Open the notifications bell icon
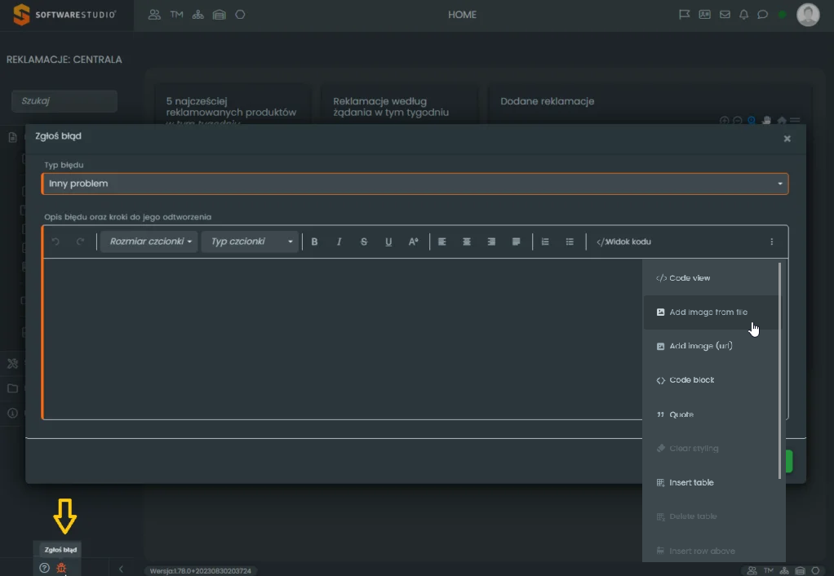 pyautogui.click(x=743, y=15)
